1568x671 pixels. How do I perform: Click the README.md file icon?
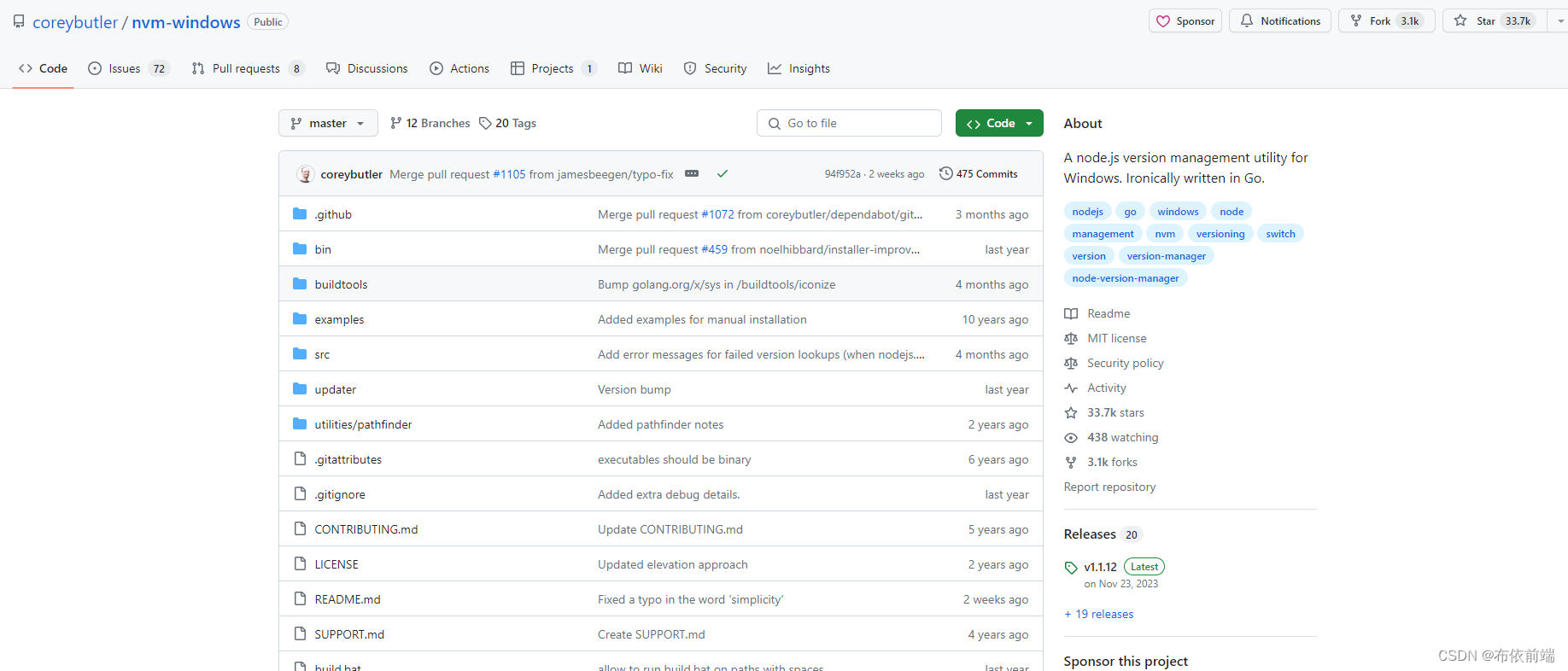[300, 599]
